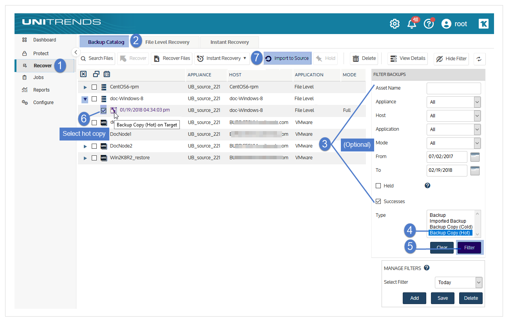514x326 pixels.
Task: Click the Recover Files button
Action: pos(172,58)
